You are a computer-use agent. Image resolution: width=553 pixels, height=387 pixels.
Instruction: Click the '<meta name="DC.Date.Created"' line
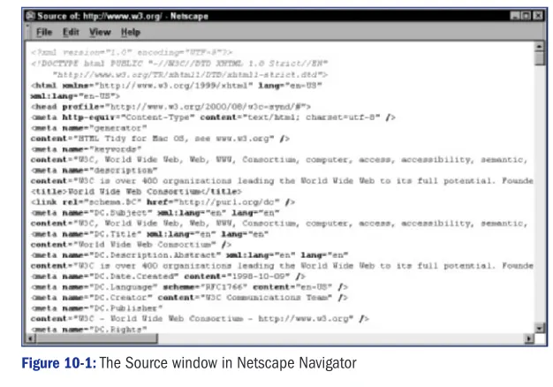coord(168,277)
